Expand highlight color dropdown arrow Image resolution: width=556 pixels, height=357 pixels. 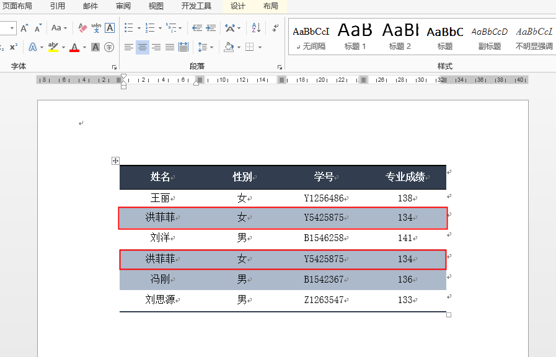coord(63,47)
